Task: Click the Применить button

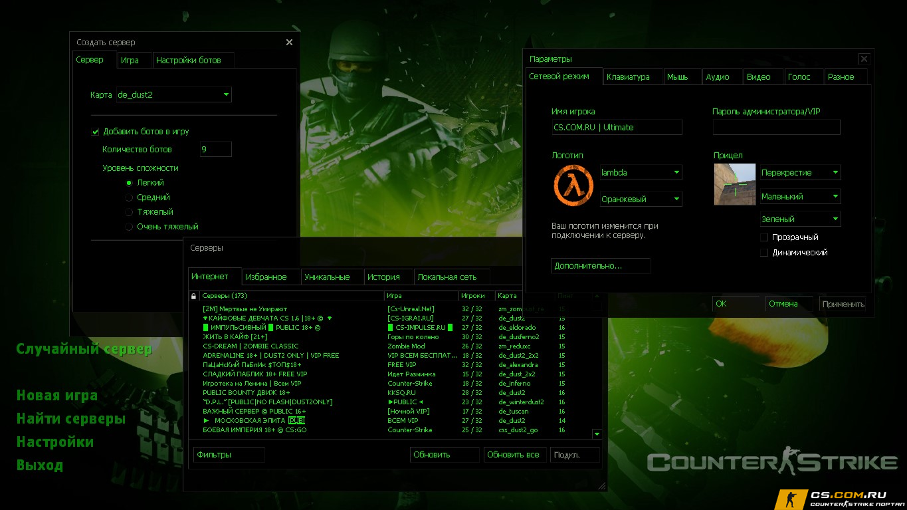Action: coord(843,304)
